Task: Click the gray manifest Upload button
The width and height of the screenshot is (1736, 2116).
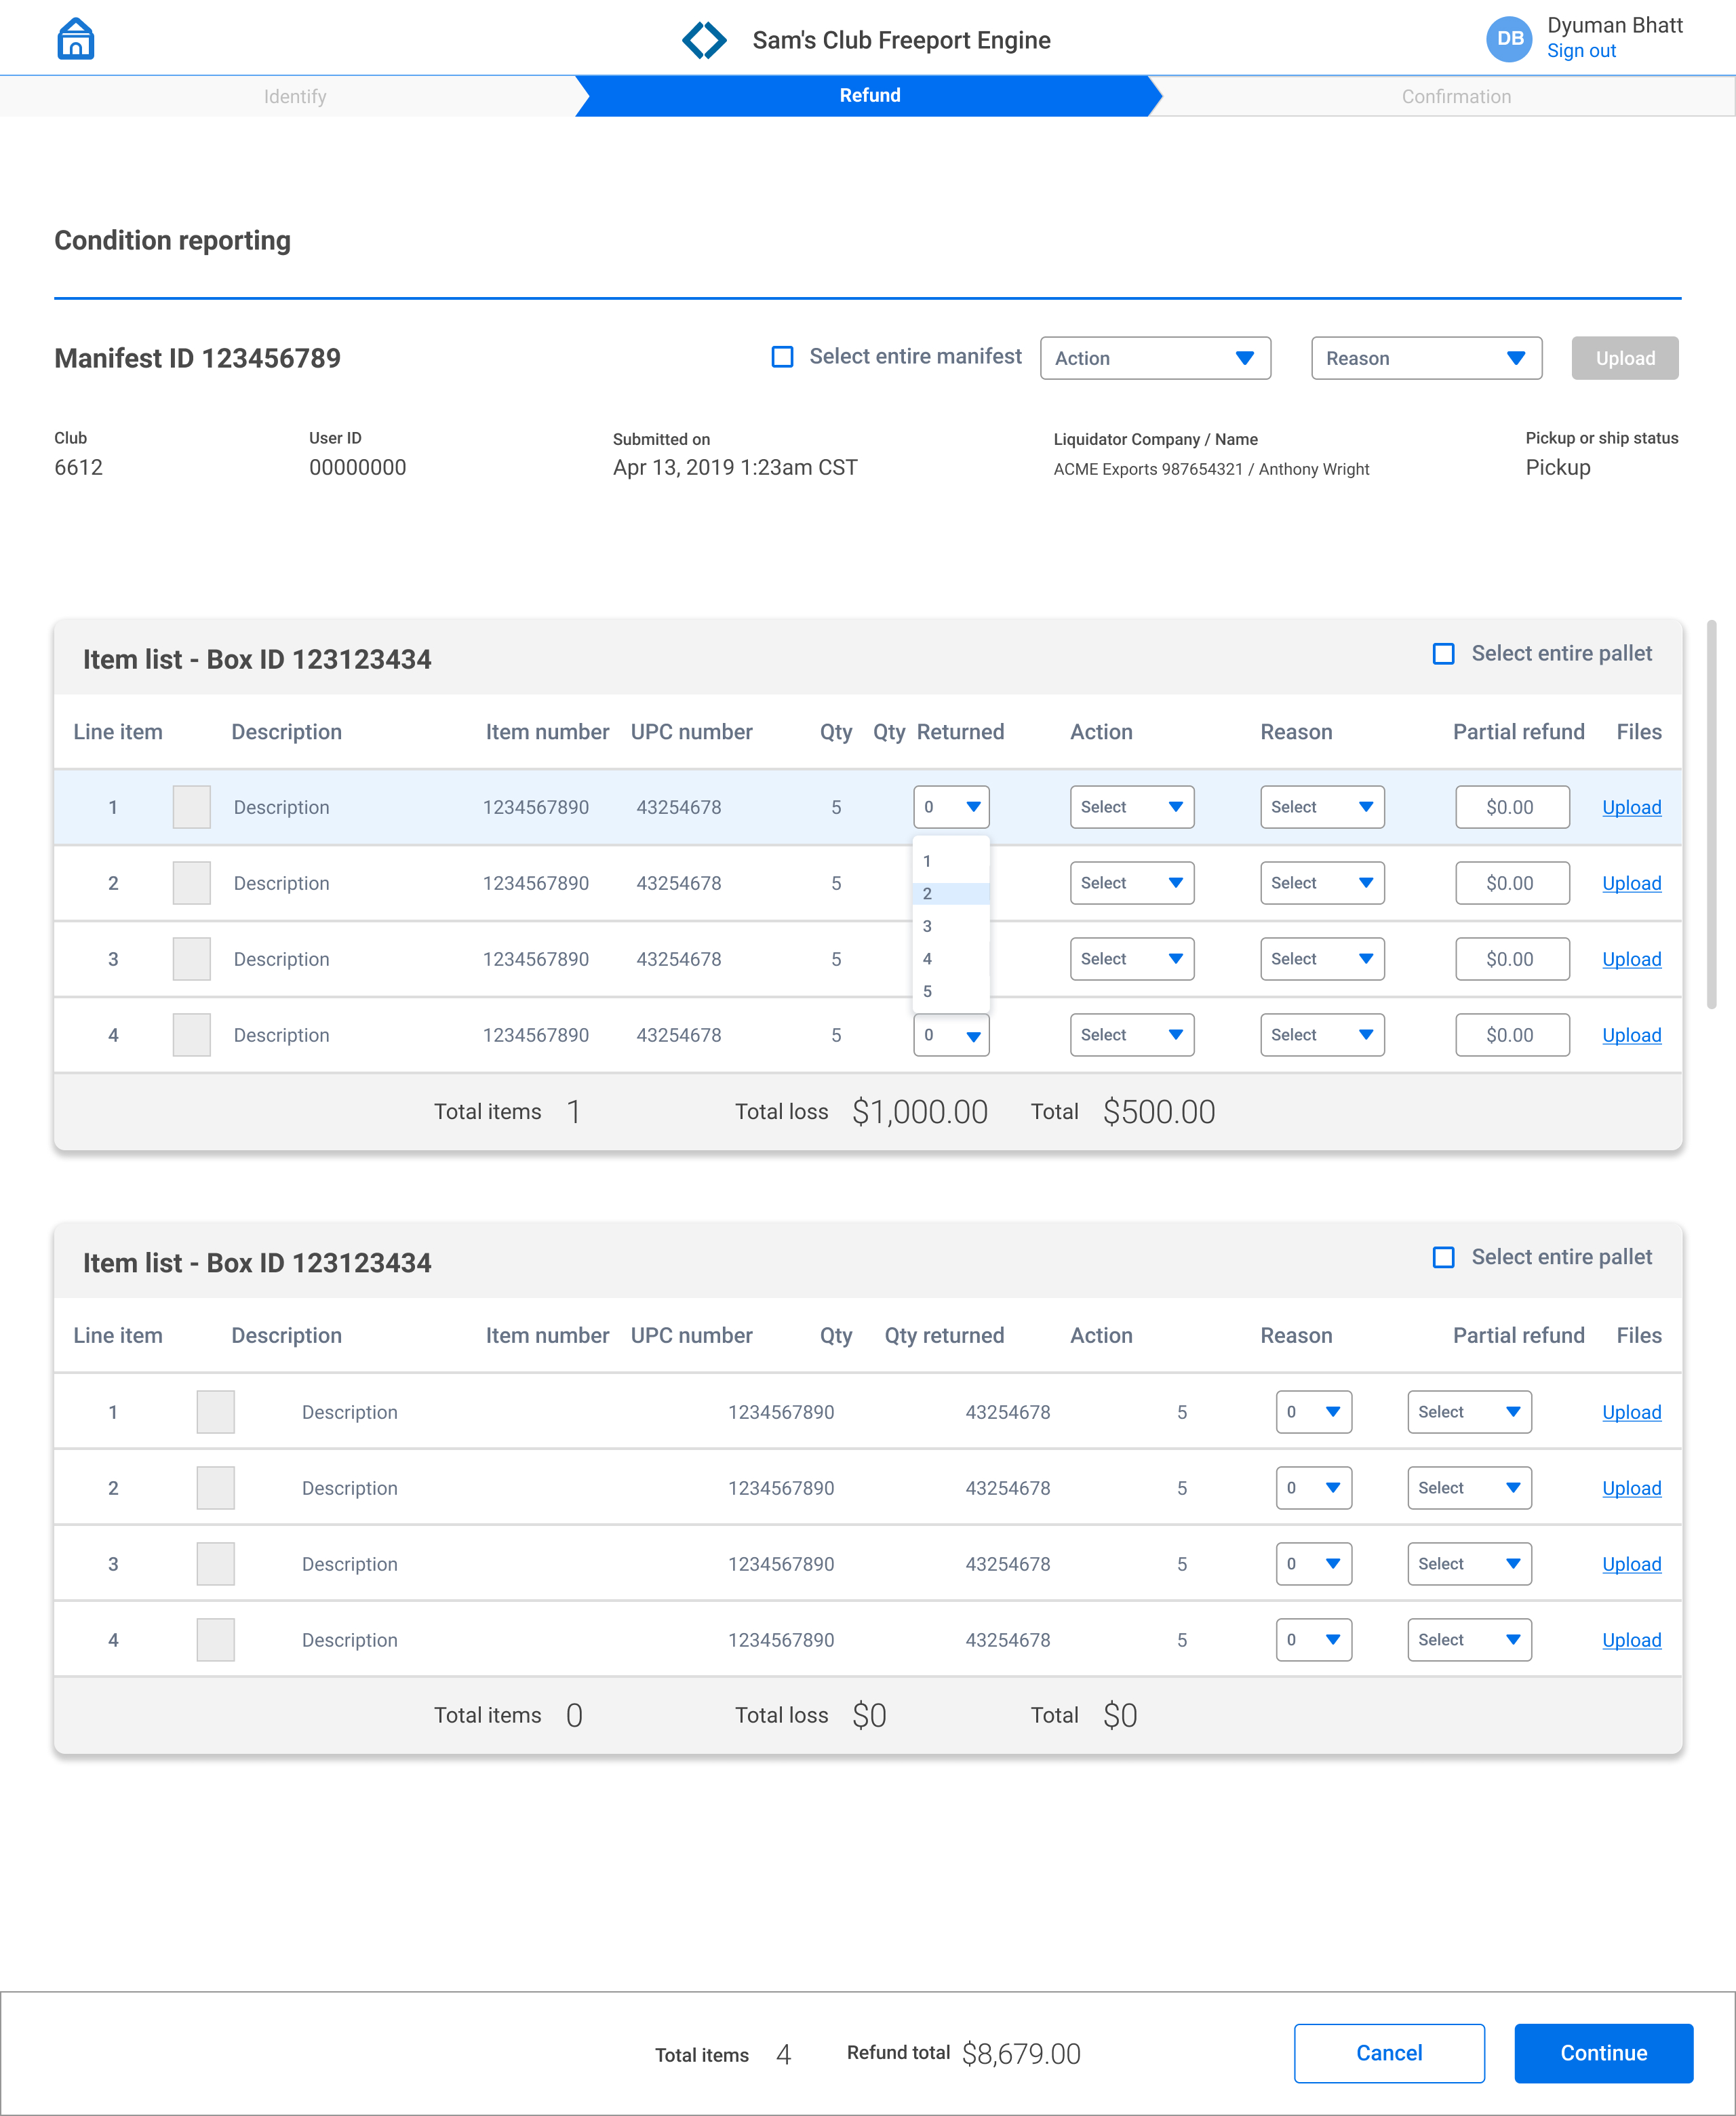Action: point(1624,358)
